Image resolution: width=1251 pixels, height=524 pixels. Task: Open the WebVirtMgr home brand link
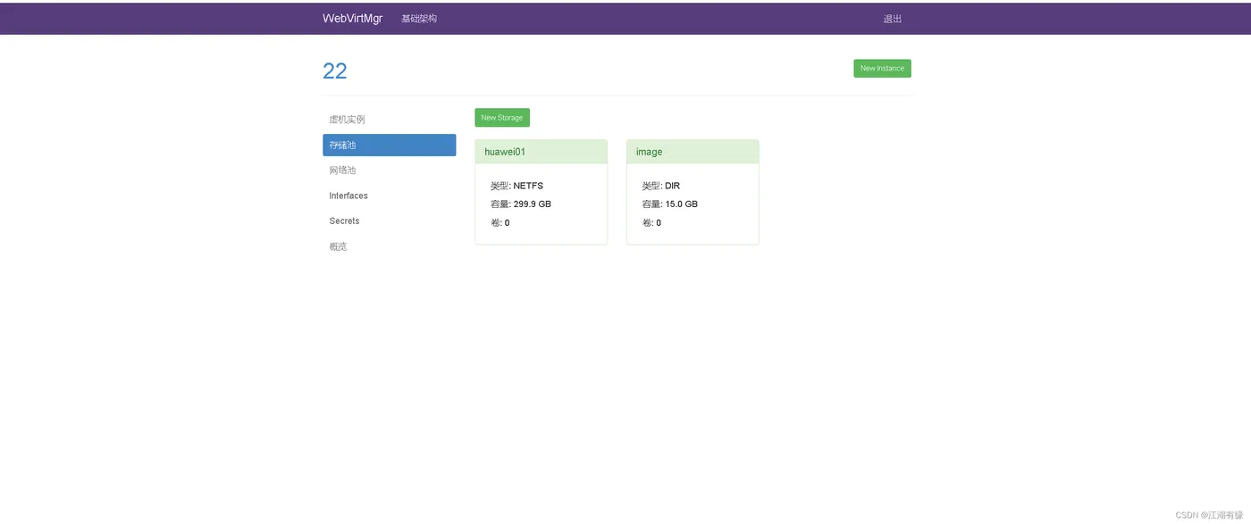(x=352, y=19)
